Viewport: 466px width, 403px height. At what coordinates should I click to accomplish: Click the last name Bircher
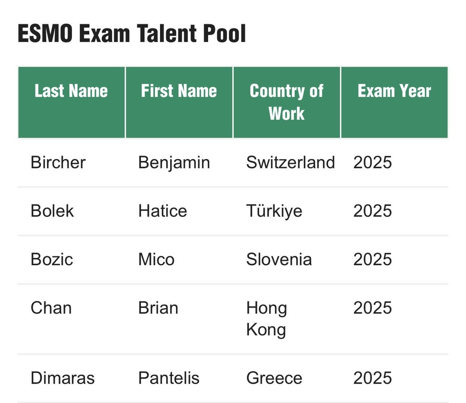pyautogui.click(x=58, y=163)
